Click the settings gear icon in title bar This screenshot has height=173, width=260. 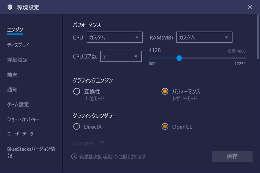point(10,7)
